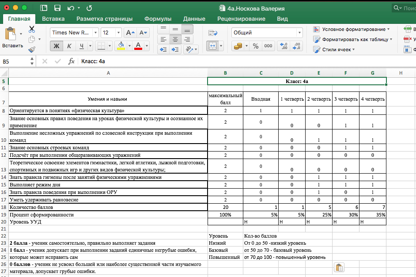Open the Формулы ribbon tab

(x=158, y=19)
